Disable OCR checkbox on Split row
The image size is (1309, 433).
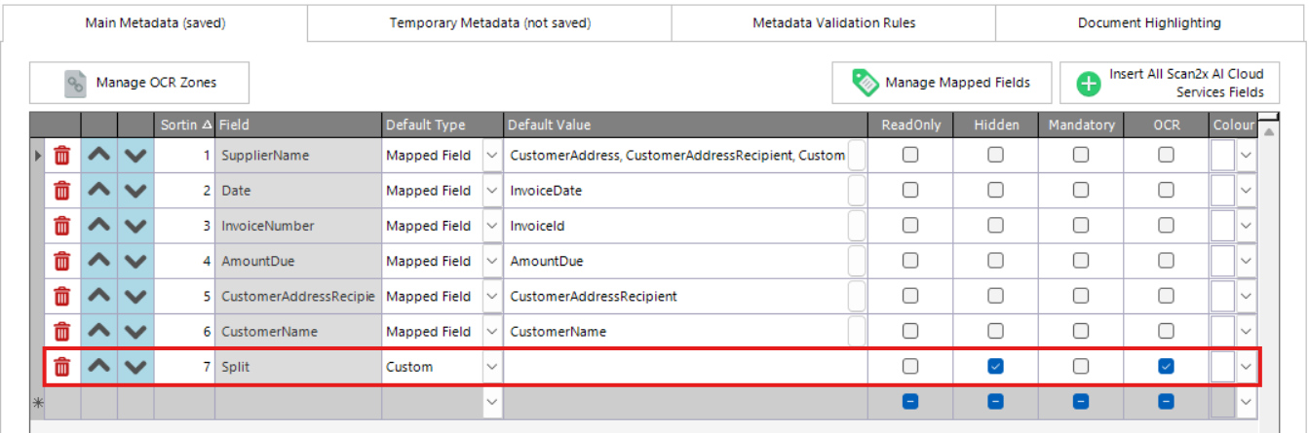pyautogui.click(x=1166, y=367)
